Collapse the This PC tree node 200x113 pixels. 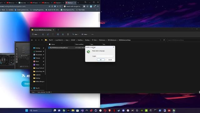(32, 88)
